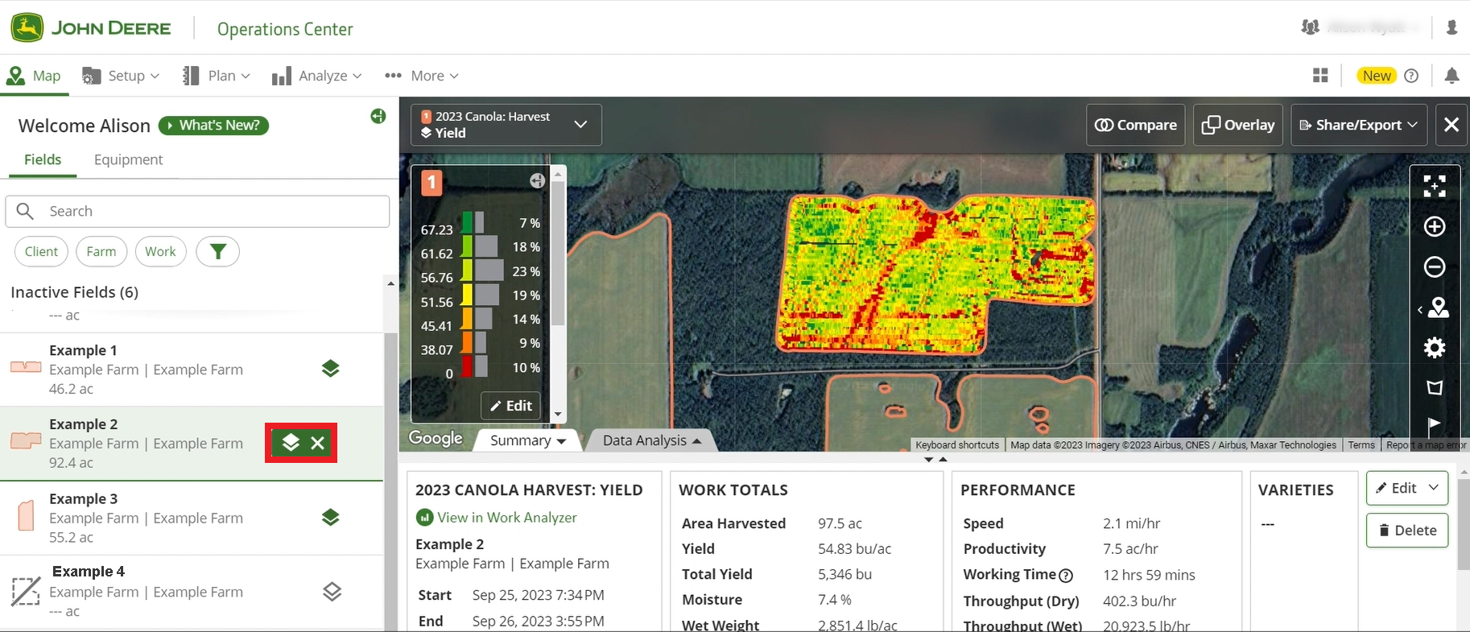Expand the Data Analysis panel
Image resolution: width=1470 pixels, height=632 pixels.
651,440
